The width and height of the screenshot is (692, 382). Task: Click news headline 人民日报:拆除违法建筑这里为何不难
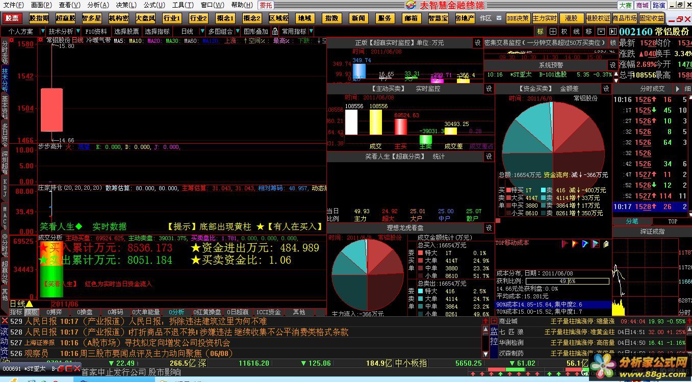pos(198,321)
